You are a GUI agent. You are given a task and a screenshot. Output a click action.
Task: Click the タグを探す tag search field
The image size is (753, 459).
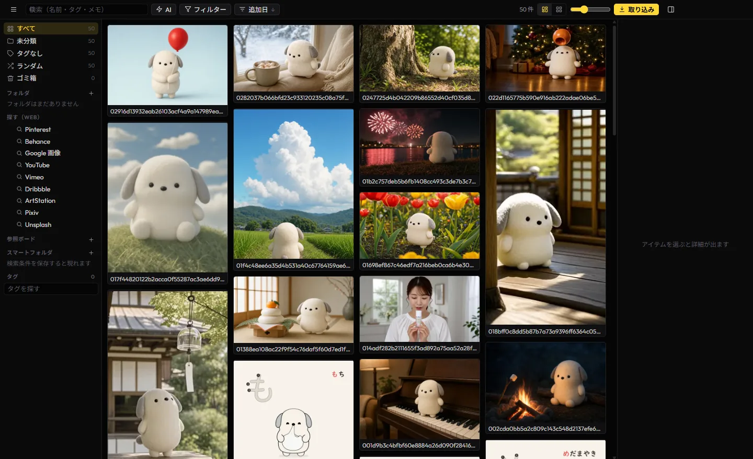pos(51,289)
